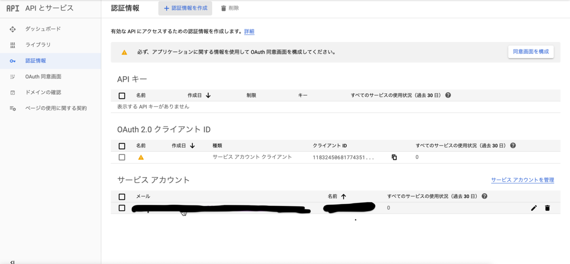Sort API キー by 作成日 arrow

[208, 95]
